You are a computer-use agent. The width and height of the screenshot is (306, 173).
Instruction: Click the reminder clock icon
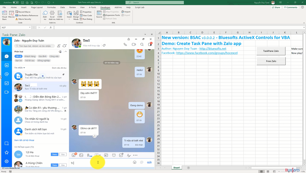tap(114, 155)
